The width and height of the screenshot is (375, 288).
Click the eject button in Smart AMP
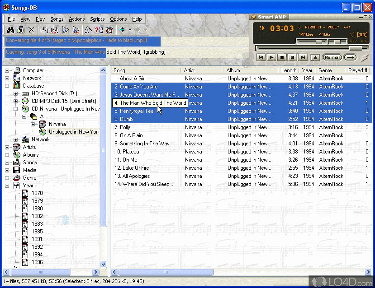(315, 57)
